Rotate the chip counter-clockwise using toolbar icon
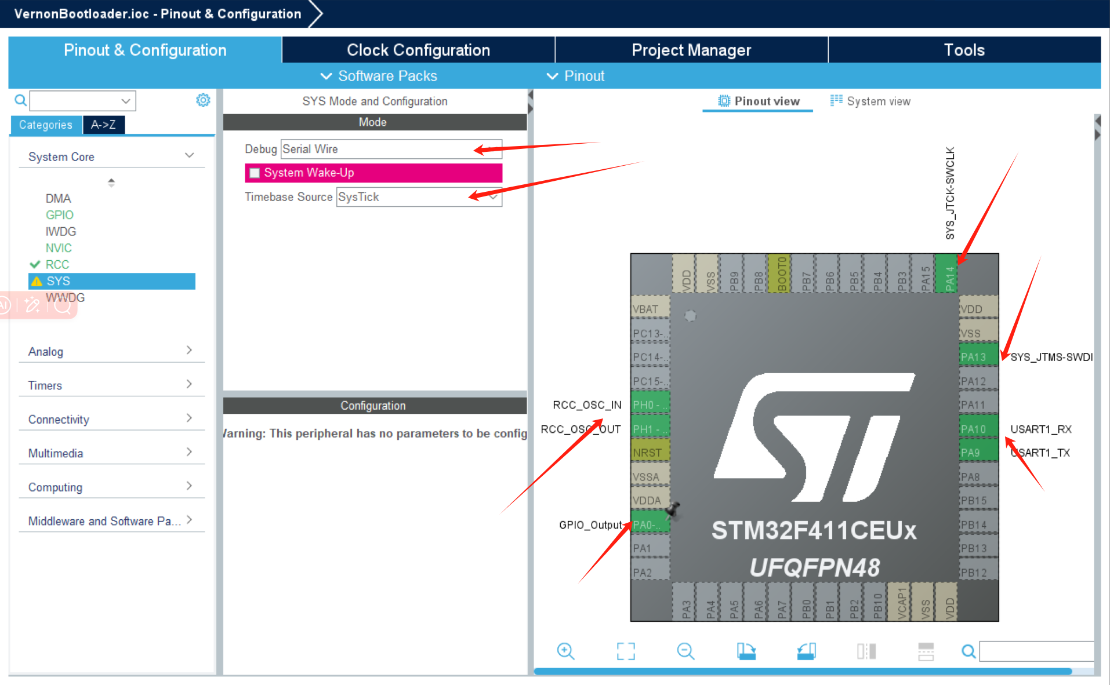 tap(806, 651)
